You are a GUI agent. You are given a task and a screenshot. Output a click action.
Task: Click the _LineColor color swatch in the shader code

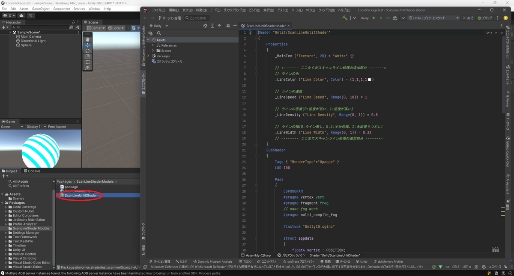coord(369,80)
